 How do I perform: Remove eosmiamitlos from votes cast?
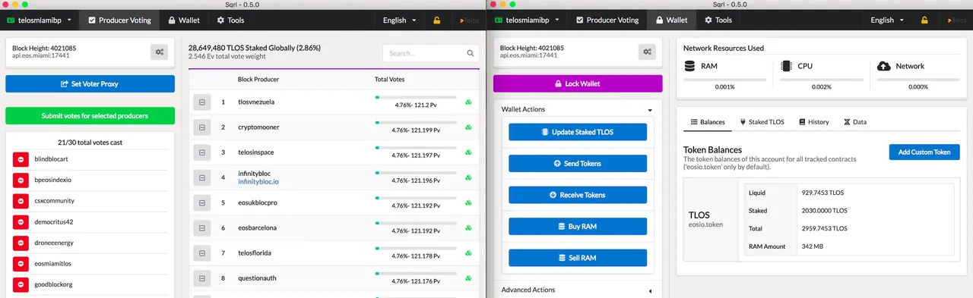coord(21,264)
